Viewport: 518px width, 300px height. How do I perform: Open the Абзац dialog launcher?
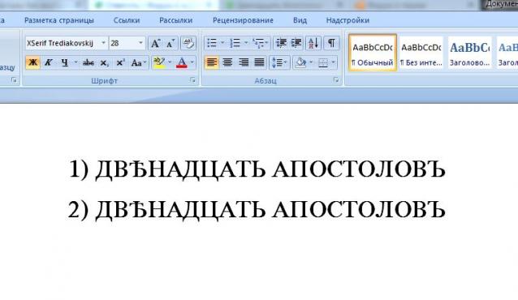335,80
